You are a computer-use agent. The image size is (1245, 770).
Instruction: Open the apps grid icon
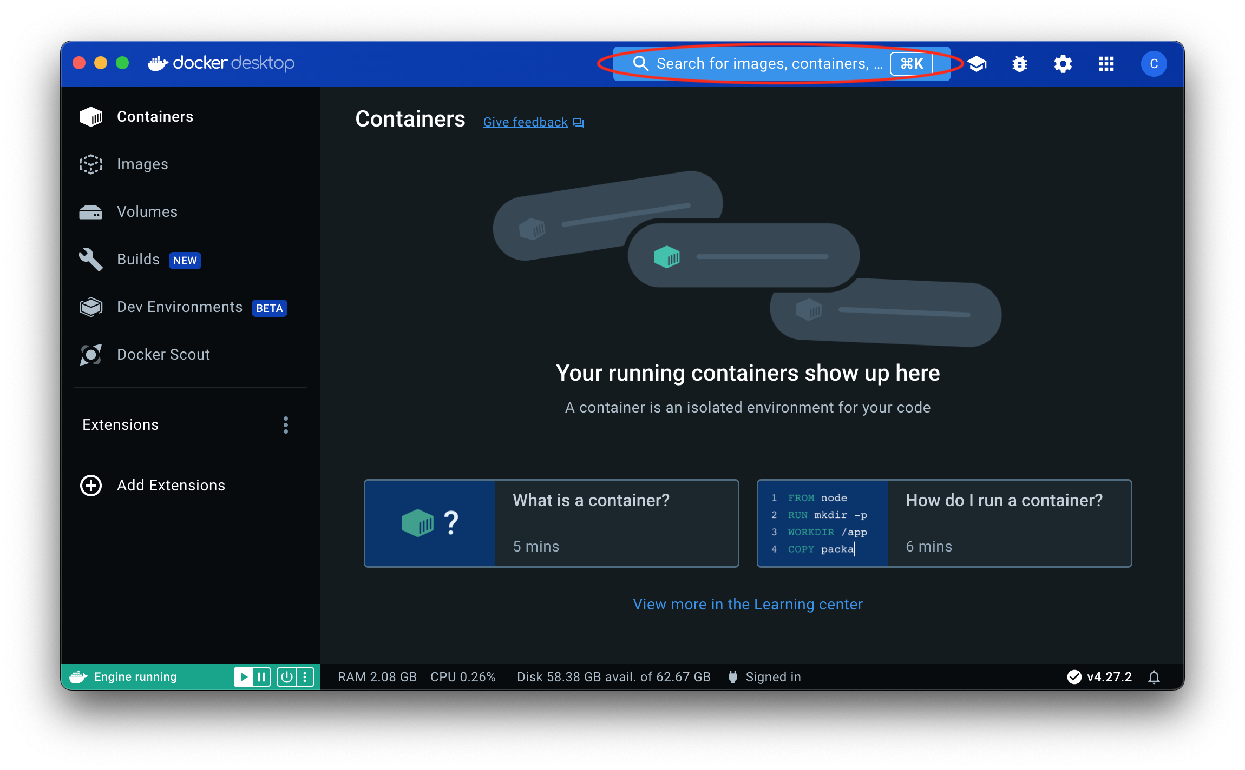coord(1106,64)
